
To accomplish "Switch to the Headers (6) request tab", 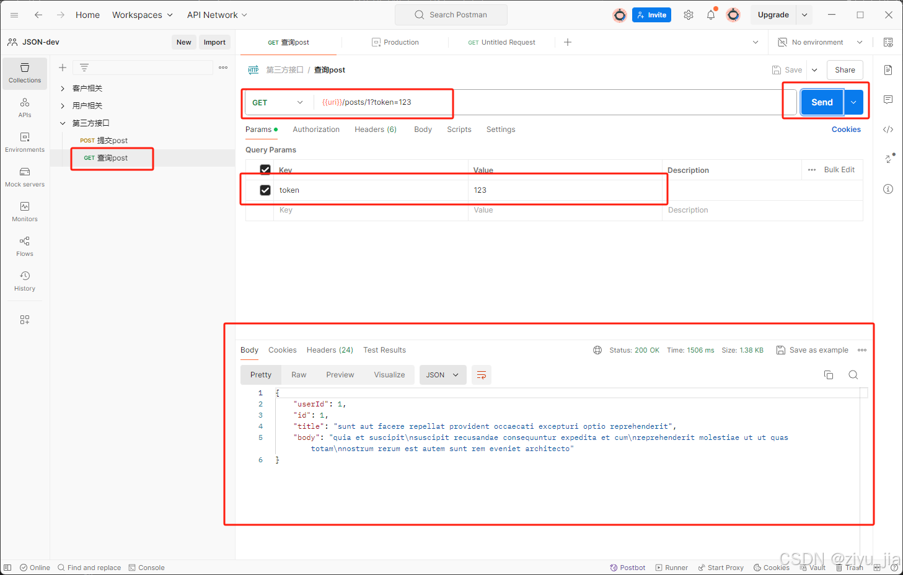I will coord(376,129).
